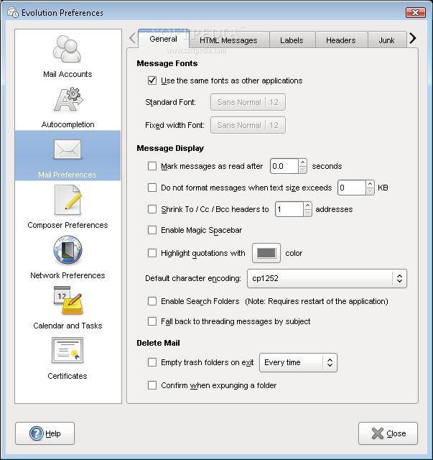Close the window with the red X
This screenshot has height=460, width=433.
coord(416,13)
